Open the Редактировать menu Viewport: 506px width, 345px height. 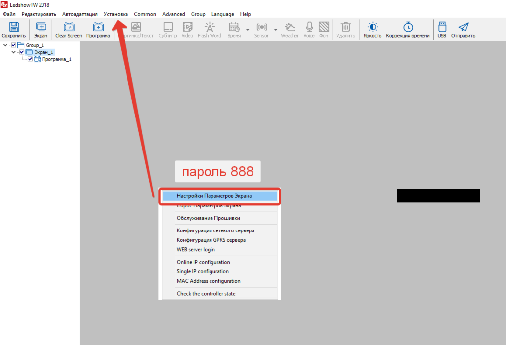(x=39, y=14)
